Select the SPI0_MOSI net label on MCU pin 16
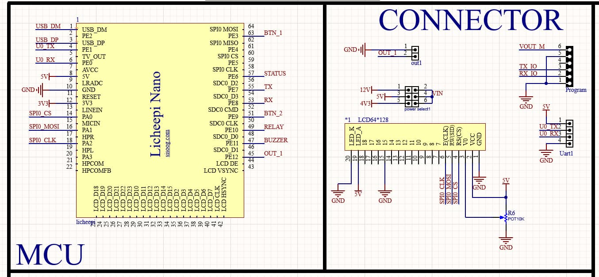The width and height of the screenshot is (599, 277). (44, 127)
